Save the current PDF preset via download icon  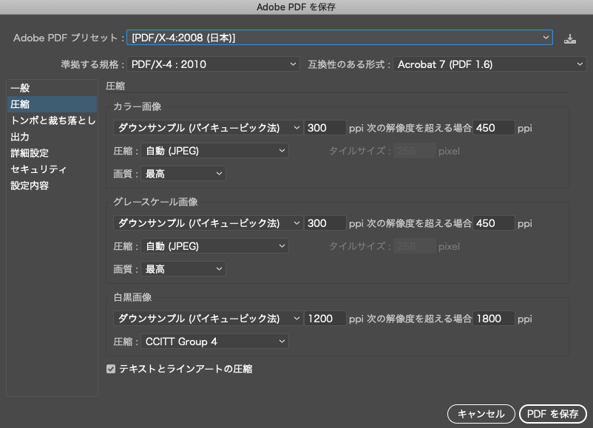point(570,38)
